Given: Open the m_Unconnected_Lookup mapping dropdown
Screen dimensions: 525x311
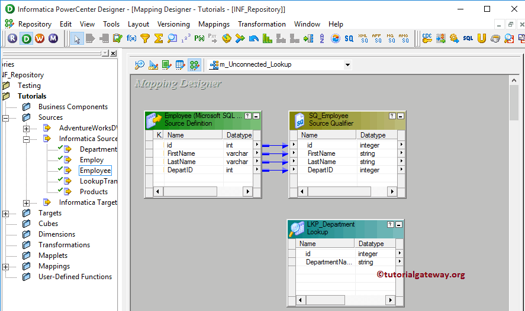Looking at the screenshot, I should 347,65.
